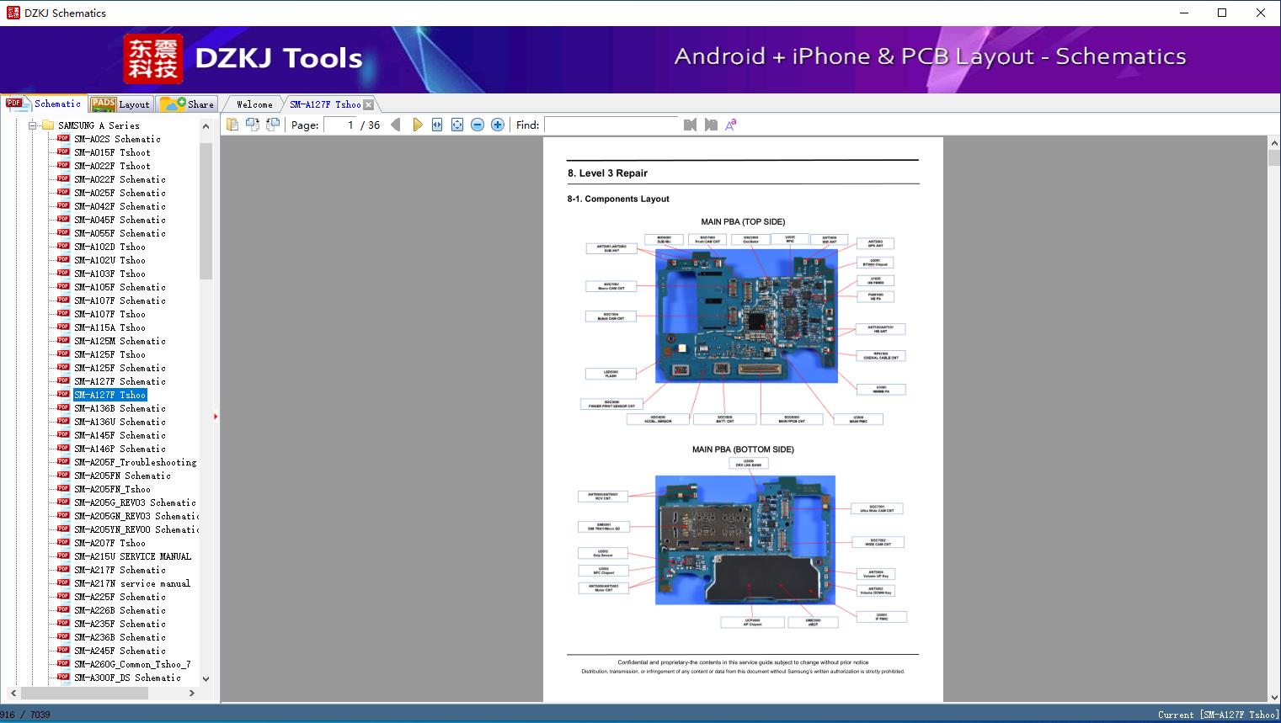This screenshot has width=1281, height=723.
Task: Click the find previous icon
Action: [691, 125]
